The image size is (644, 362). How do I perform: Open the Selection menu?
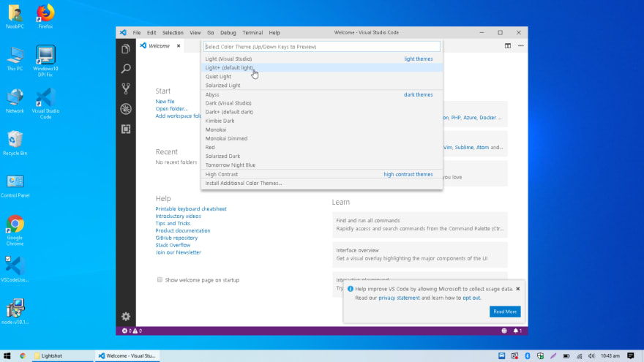(173, 32)
